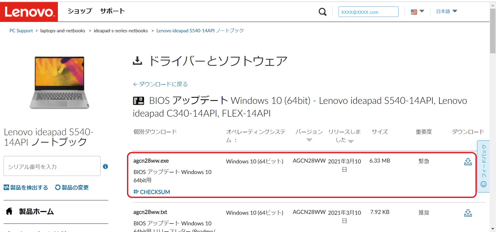Click the 製品を検出する detect icon
Screen dimensions: 496x232
tap(6, 187)
